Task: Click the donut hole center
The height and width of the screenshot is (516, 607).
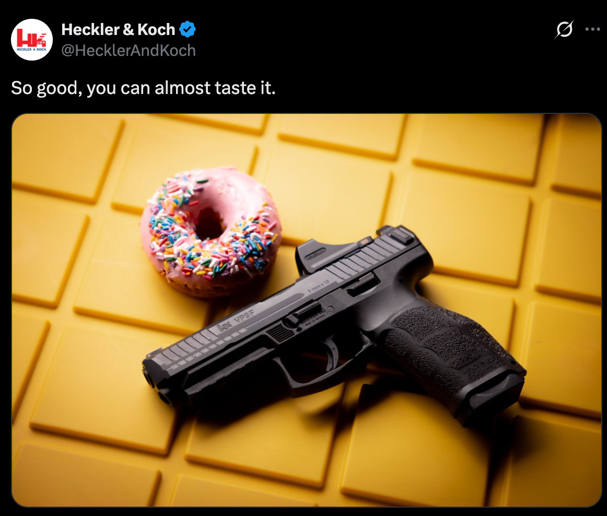Action: point(209,224)
